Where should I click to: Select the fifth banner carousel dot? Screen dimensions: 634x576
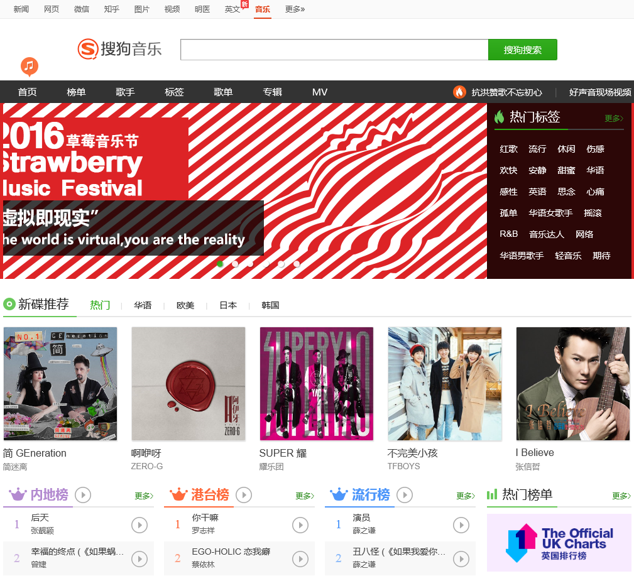(281, 264)
